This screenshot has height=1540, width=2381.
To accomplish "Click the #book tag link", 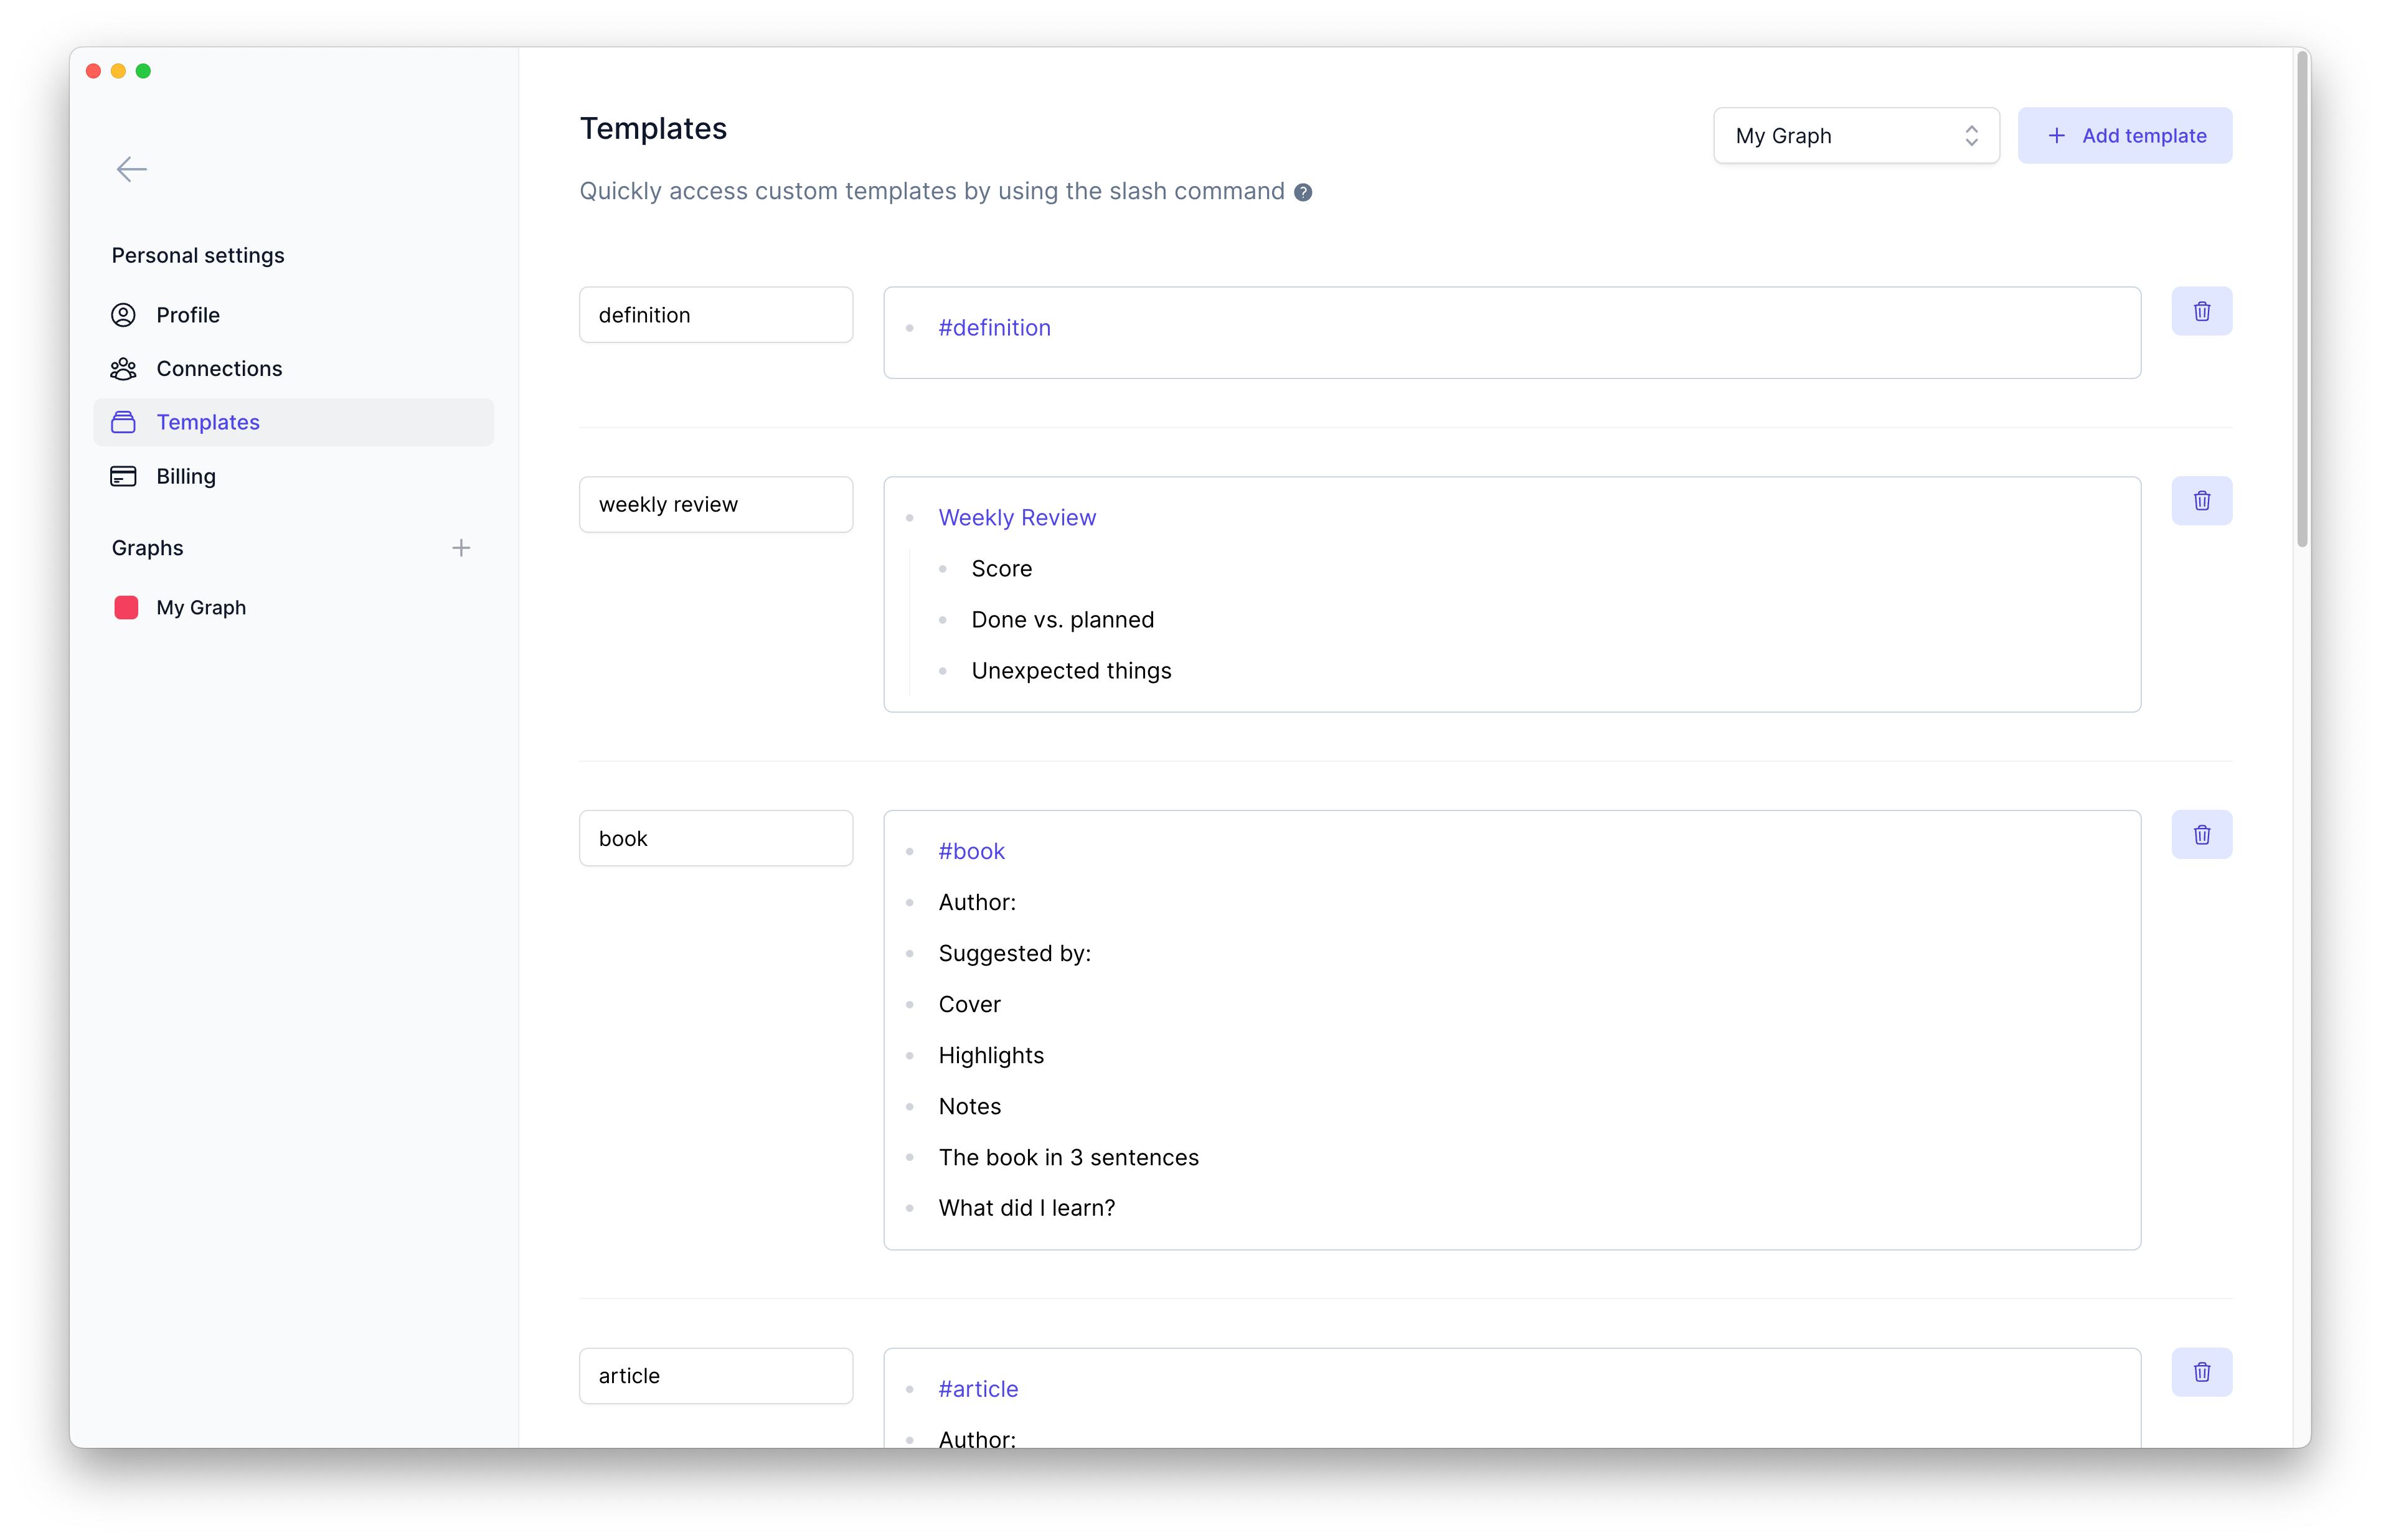I will coord(971,851).
